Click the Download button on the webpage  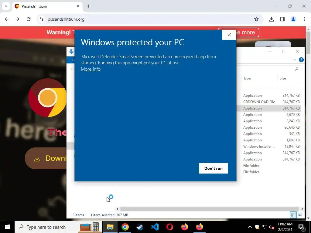pos(46,158)
